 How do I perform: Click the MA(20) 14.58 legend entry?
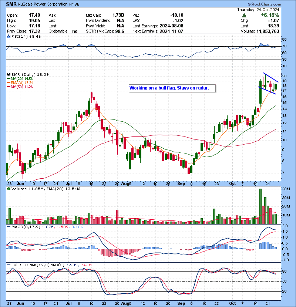20,78
